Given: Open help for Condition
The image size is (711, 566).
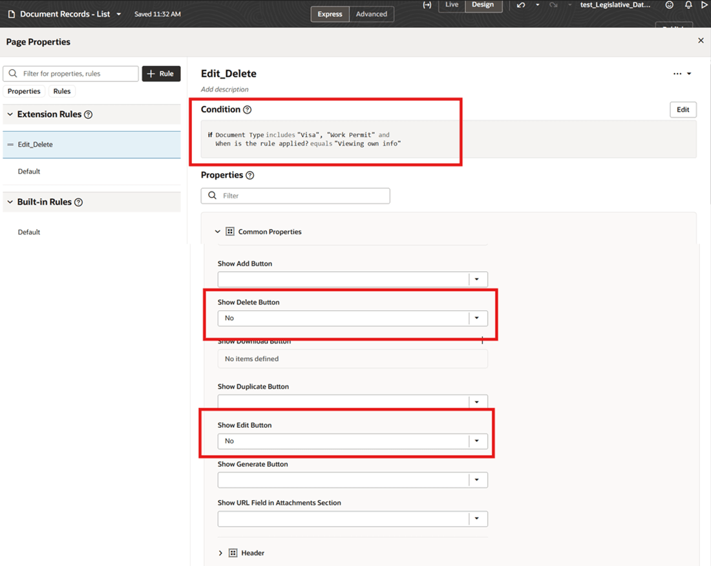Looking at the screenshot, I should (x=247, y=110).
